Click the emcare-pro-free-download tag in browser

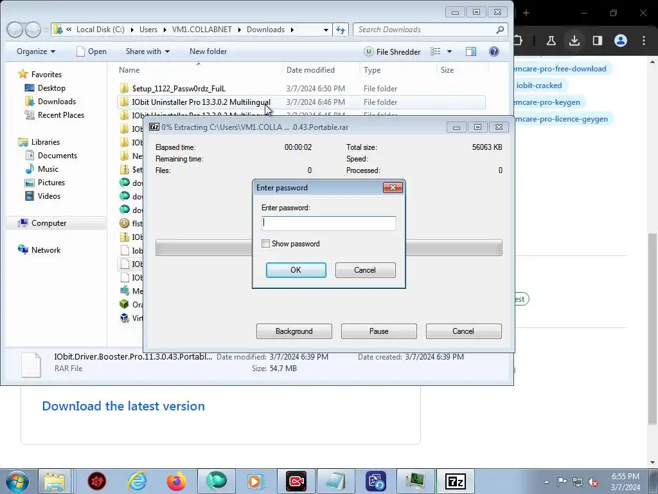point(560,69)
